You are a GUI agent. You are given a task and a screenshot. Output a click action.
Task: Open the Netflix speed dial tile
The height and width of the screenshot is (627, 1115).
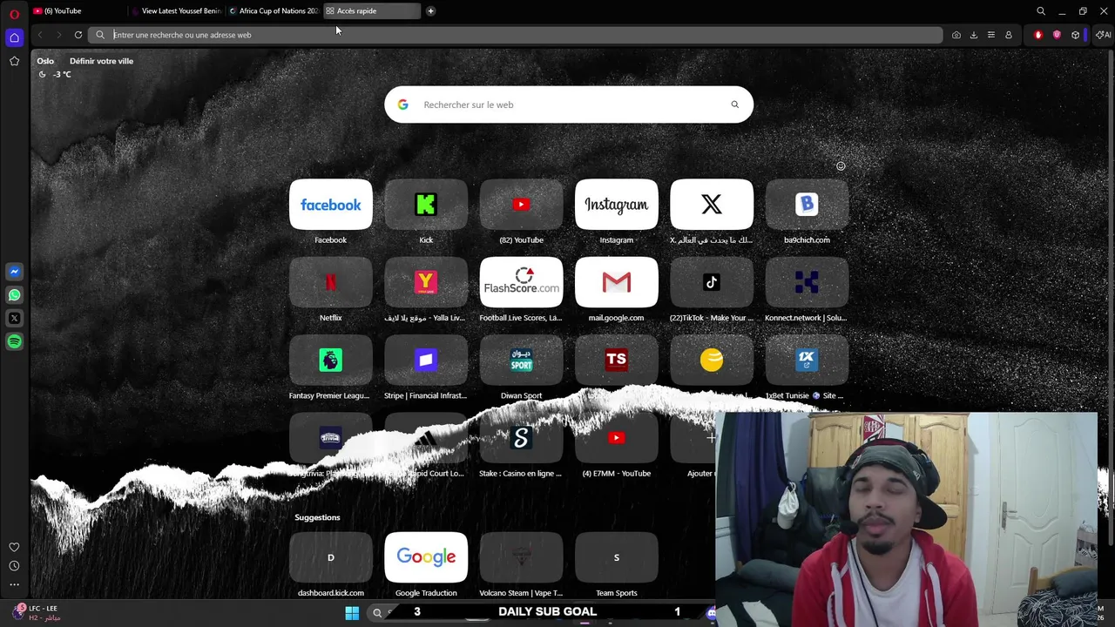[330, 282]
